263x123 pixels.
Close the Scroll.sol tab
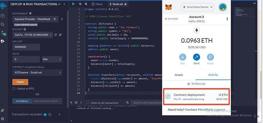click(x=125, y=4)
